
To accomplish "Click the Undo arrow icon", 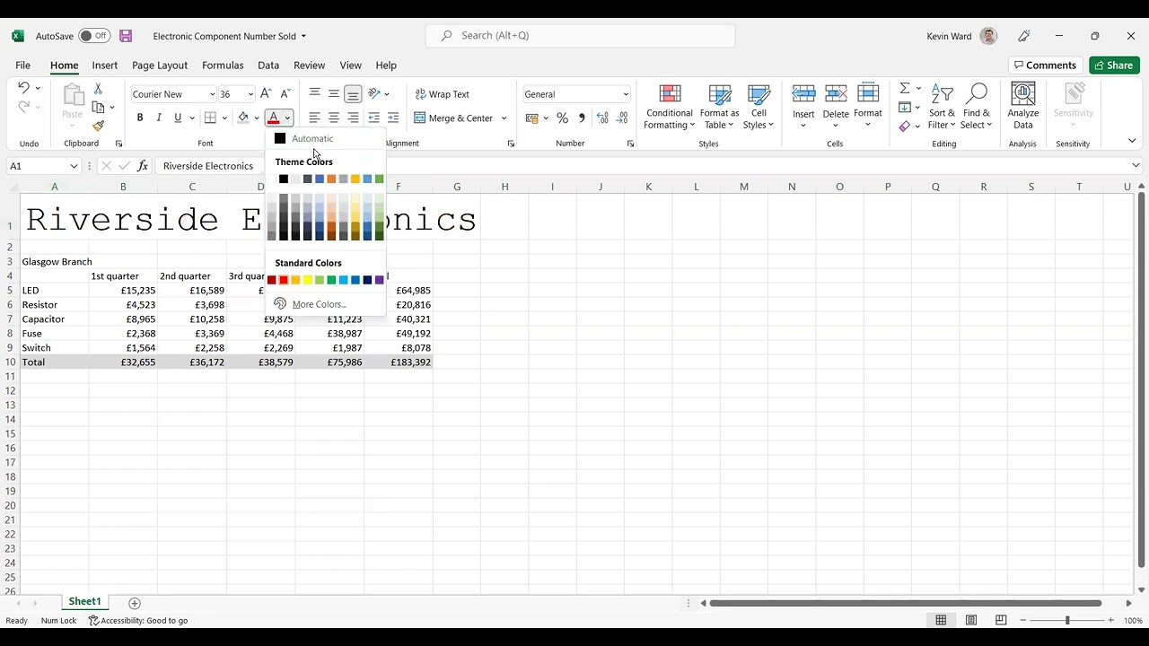I will [24, 88].
